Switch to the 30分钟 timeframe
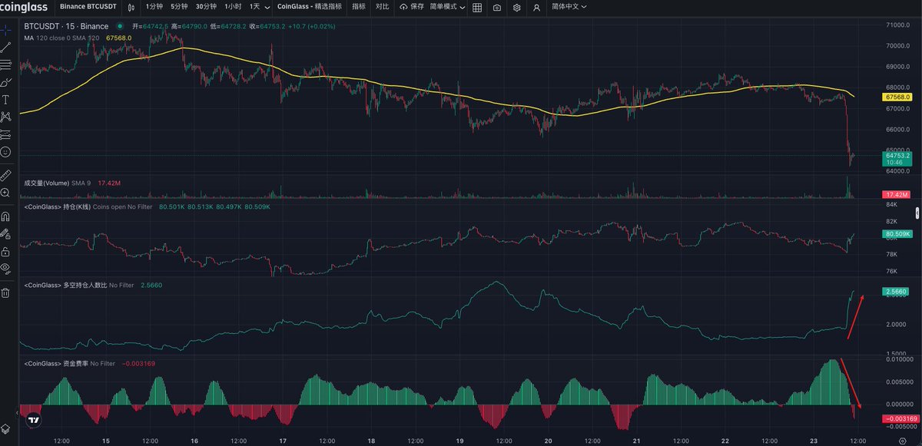The image size is (922, 446). 206,7
